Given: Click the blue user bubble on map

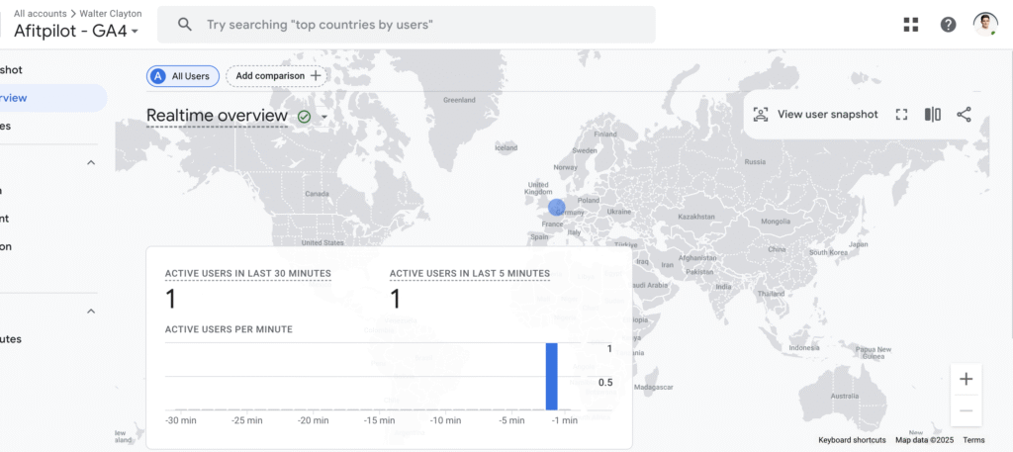Looking at the screenshot, I should pyautogui.click(x=556, y=209).
